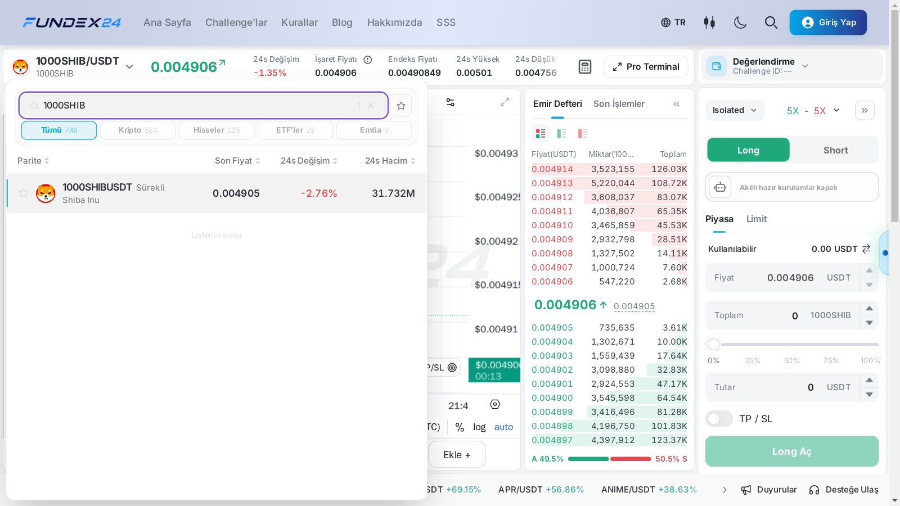Expand chart to fullscreen

(x=505, y=102)
